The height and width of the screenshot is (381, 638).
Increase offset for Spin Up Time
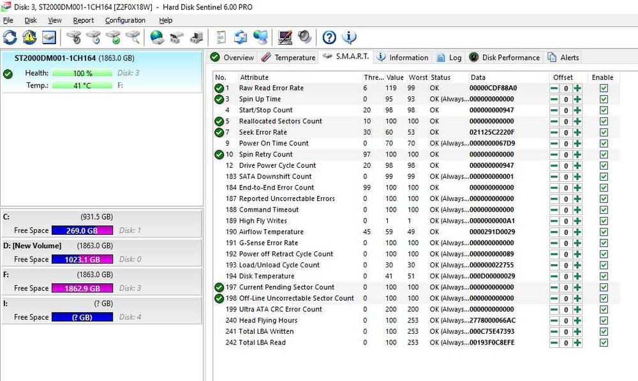[577, 100]
